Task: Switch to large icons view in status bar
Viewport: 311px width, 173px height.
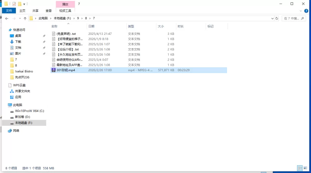Action: point(305,168)
